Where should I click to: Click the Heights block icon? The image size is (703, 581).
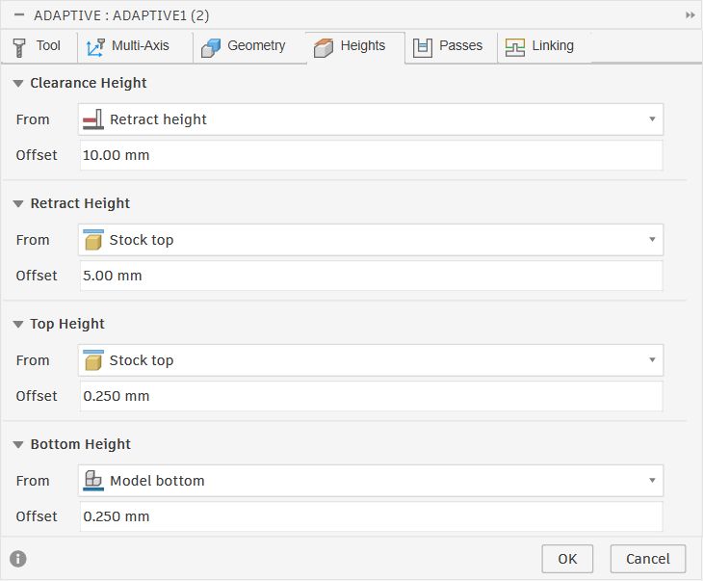[x=324, y=47]
